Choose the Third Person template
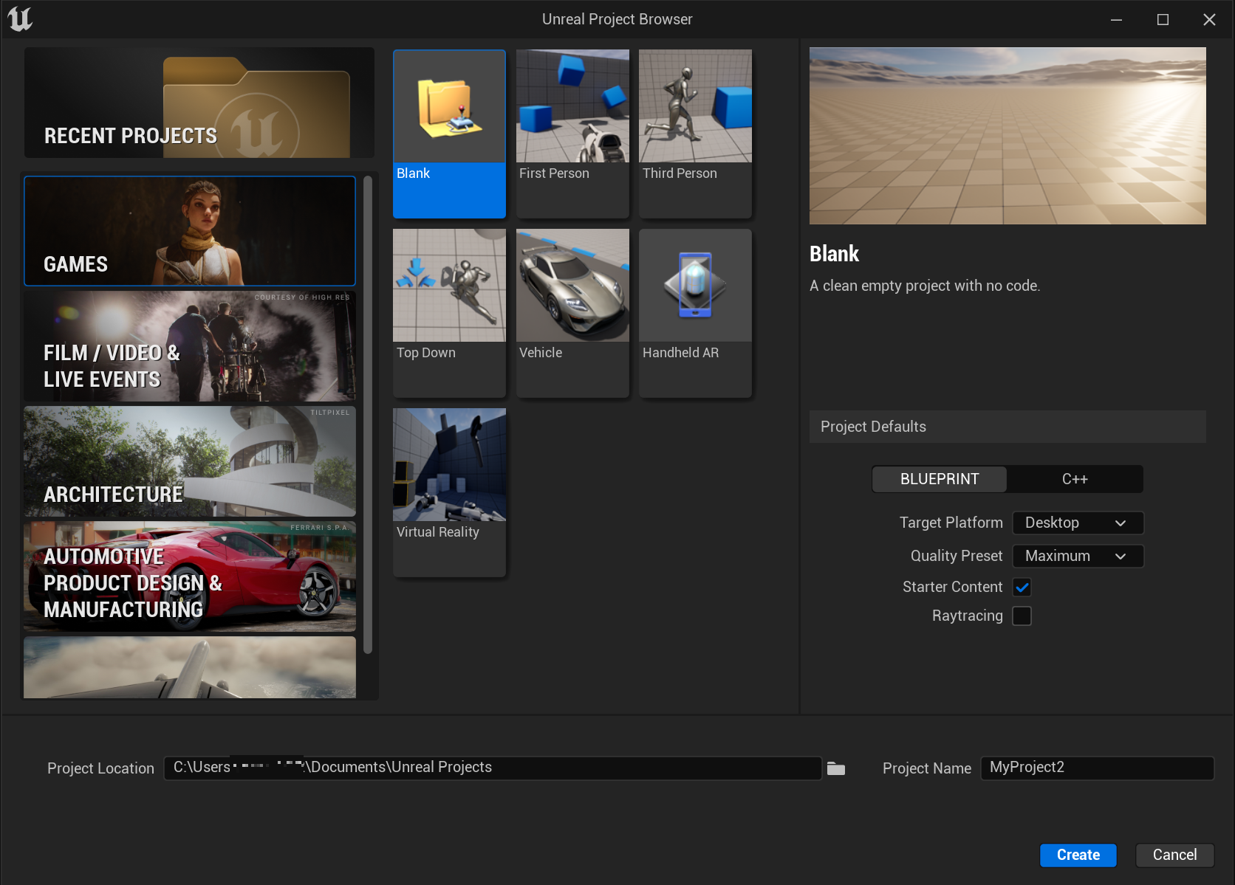Image resolution: width=1235 pixels, height=885 pixels. coord(695,134)
